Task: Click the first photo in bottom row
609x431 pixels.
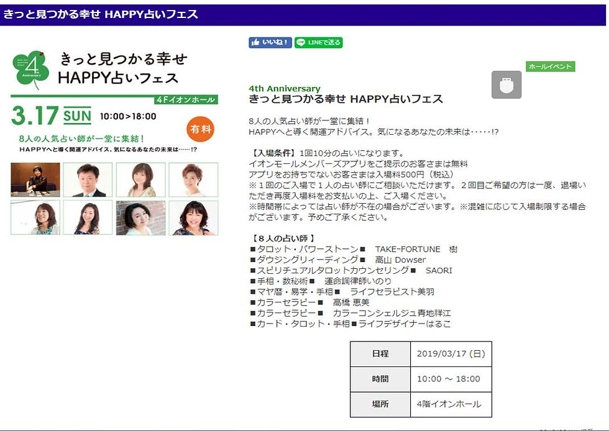Action: (35, 218)
